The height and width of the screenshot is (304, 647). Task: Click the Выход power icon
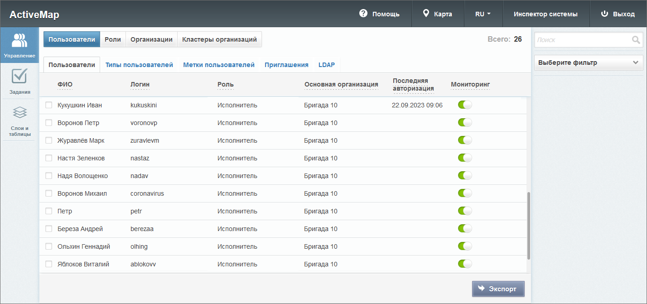[604, 14]
